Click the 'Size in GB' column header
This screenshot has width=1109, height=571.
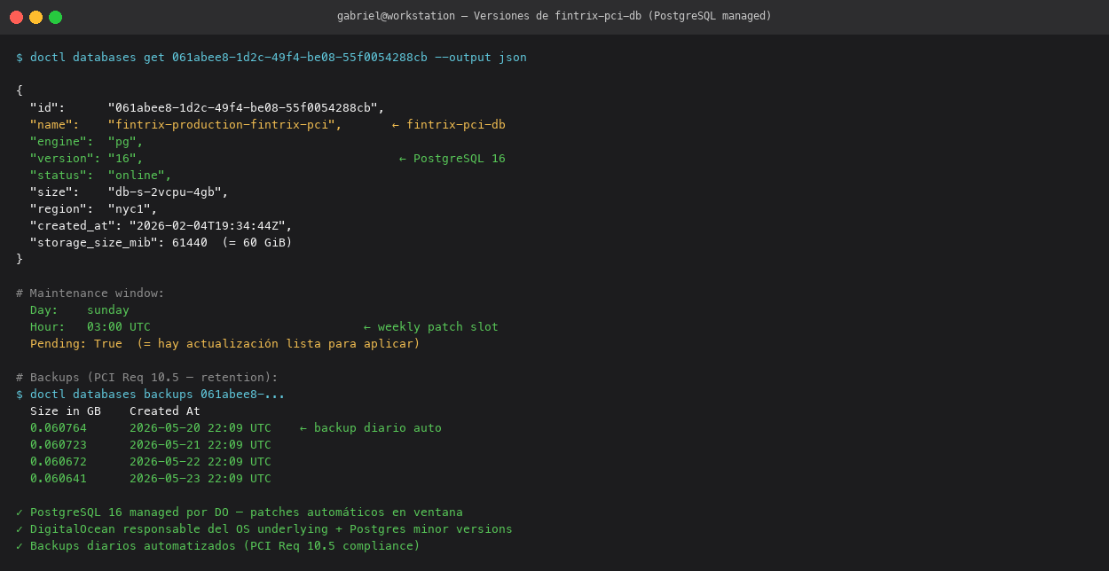[x=66, y=411]
